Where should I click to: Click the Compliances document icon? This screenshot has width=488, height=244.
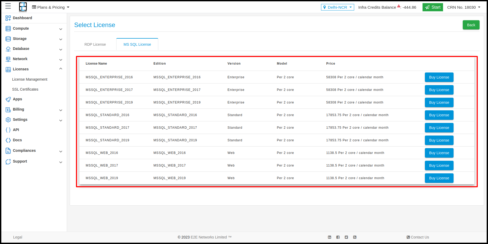click(x=8, y=151)
